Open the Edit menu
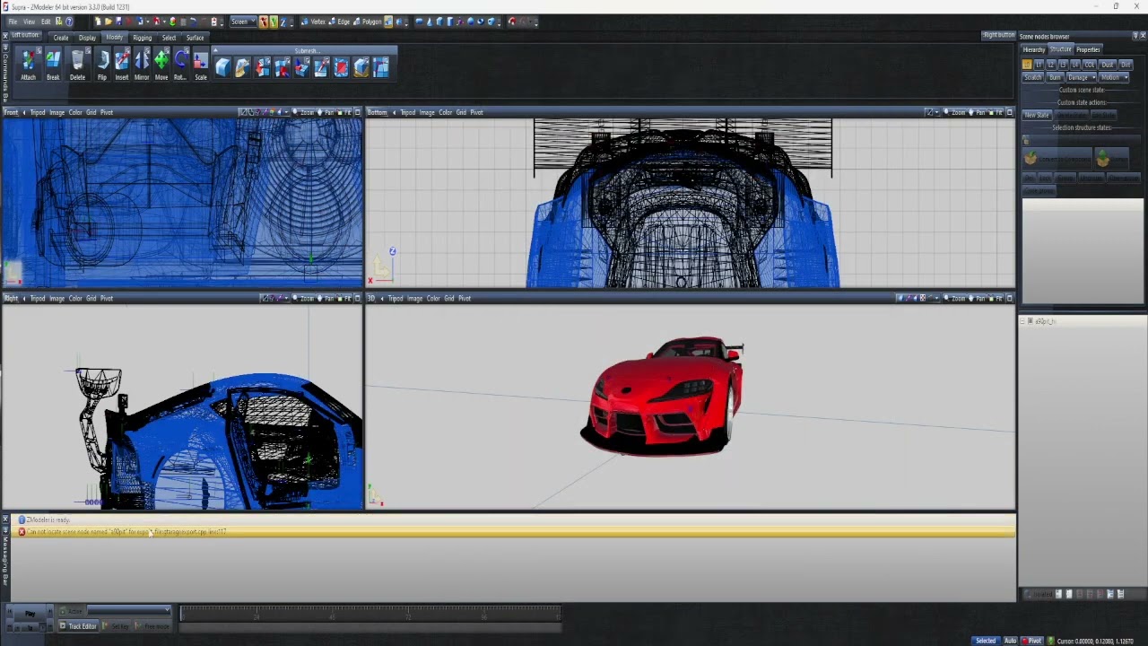 pyautogui.click(x=46, y=22)
